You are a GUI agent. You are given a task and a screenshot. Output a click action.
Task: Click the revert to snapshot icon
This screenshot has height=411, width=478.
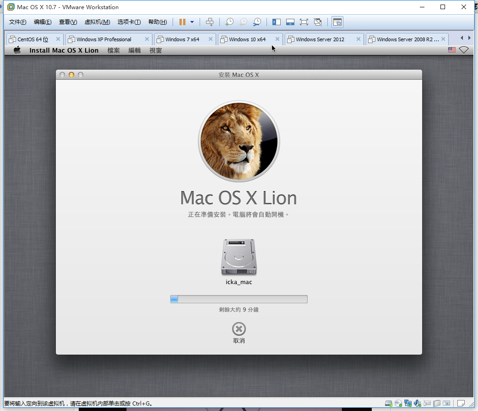click(243, 22)
